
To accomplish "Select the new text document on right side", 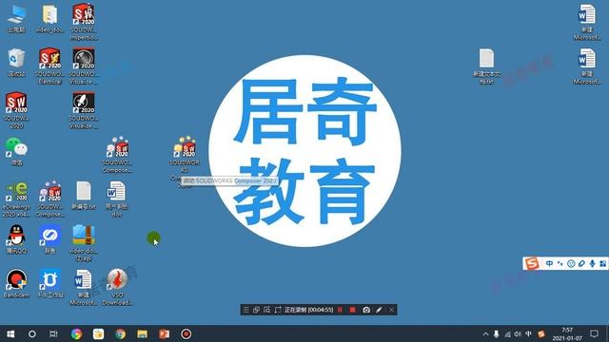I will point(486,66).
